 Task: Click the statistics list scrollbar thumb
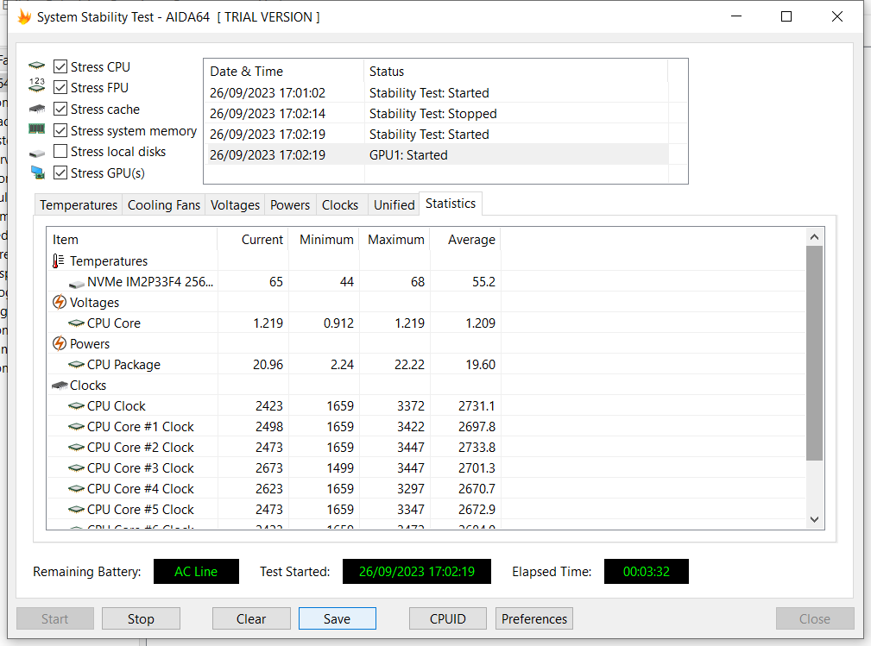814,353
